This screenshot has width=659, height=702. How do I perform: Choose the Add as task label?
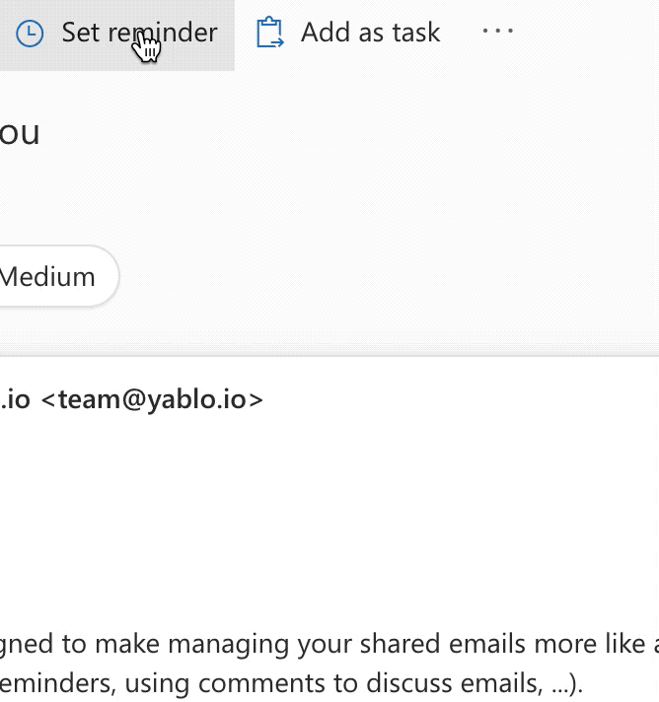point(370,33)
